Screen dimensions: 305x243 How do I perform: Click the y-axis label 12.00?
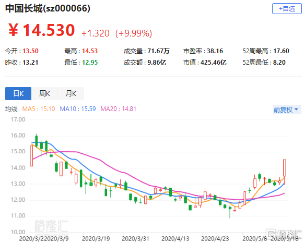[18, 200]
